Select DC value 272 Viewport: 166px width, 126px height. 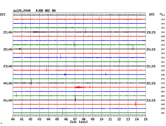(x=163, y=83)
